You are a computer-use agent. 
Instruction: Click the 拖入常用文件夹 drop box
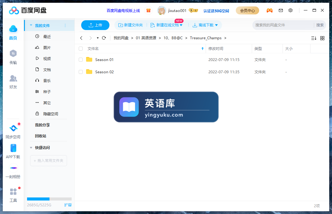(49, 161)
